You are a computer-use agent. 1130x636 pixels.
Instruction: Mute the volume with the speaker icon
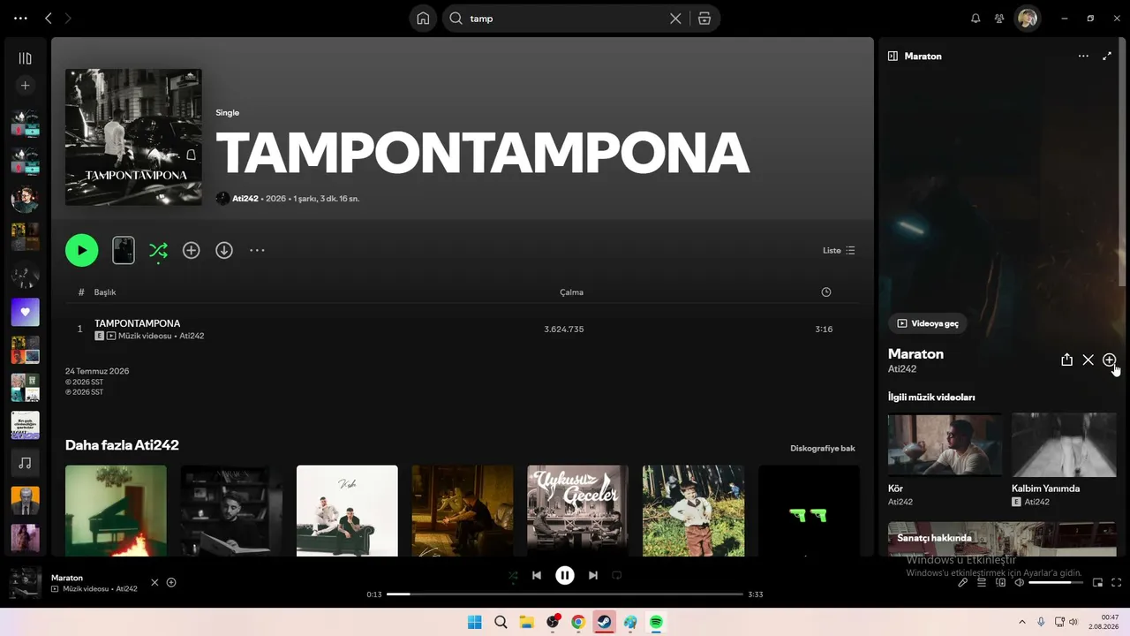(1019, 582)
